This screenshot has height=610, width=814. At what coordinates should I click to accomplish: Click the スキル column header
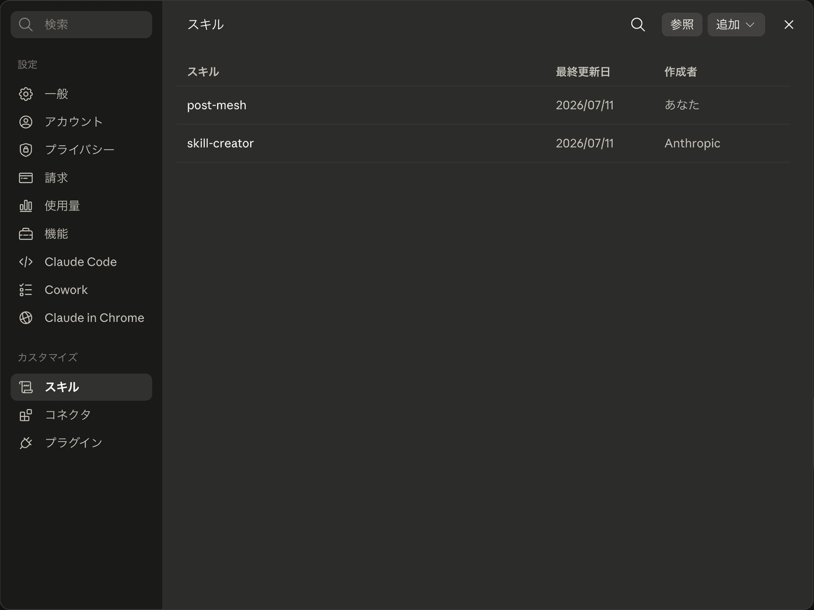203,72
